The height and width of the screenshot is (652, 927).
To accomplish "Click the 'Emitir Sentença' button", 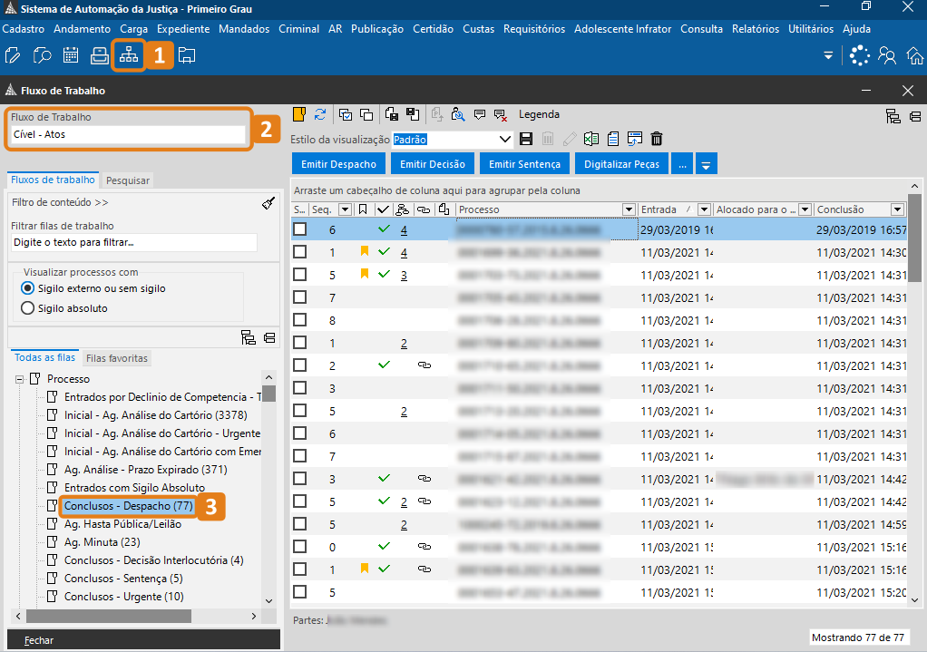I will [x=524, y=164].
